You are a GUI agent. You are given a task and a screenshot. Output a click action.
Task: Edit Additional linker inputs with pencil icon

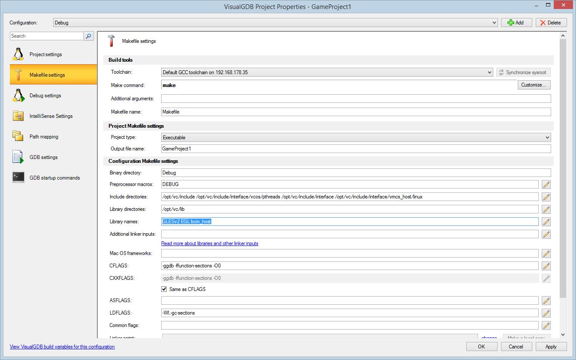click(x=546, y=234)
